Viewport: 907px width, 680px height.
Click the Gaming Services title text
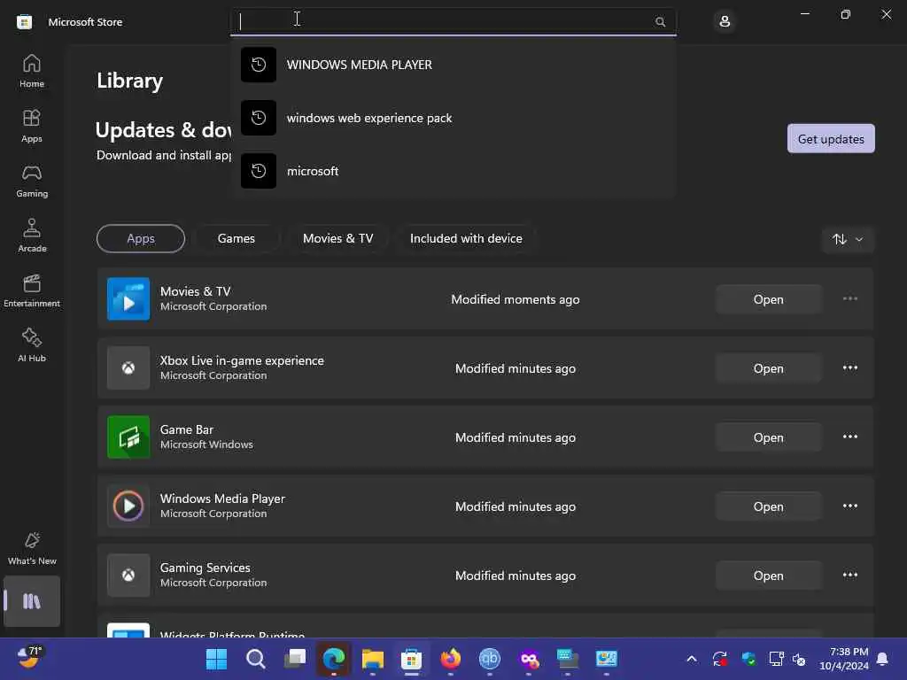pos(205,568)
